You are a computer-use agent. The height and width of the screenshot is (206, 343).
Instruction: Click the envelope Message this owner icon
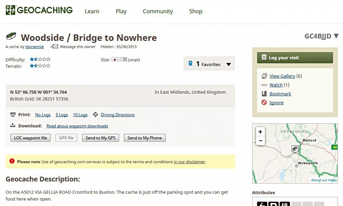click(54, 47)
